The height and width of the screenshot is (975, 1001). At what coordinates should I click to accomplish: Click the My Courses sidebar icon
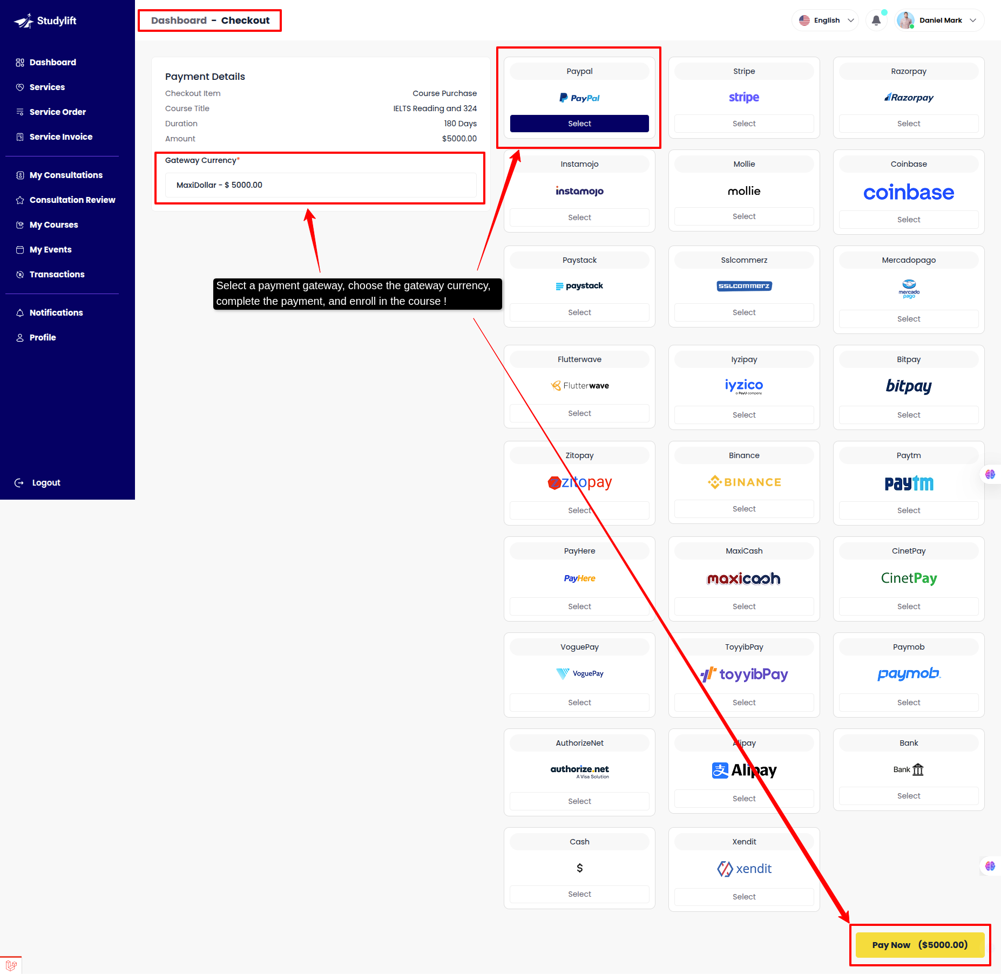(20, 225)
